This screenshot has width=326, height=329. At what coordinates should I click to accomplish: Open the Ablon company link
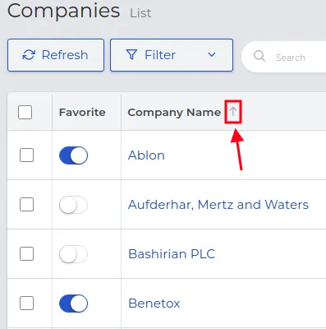click(146, 155)
